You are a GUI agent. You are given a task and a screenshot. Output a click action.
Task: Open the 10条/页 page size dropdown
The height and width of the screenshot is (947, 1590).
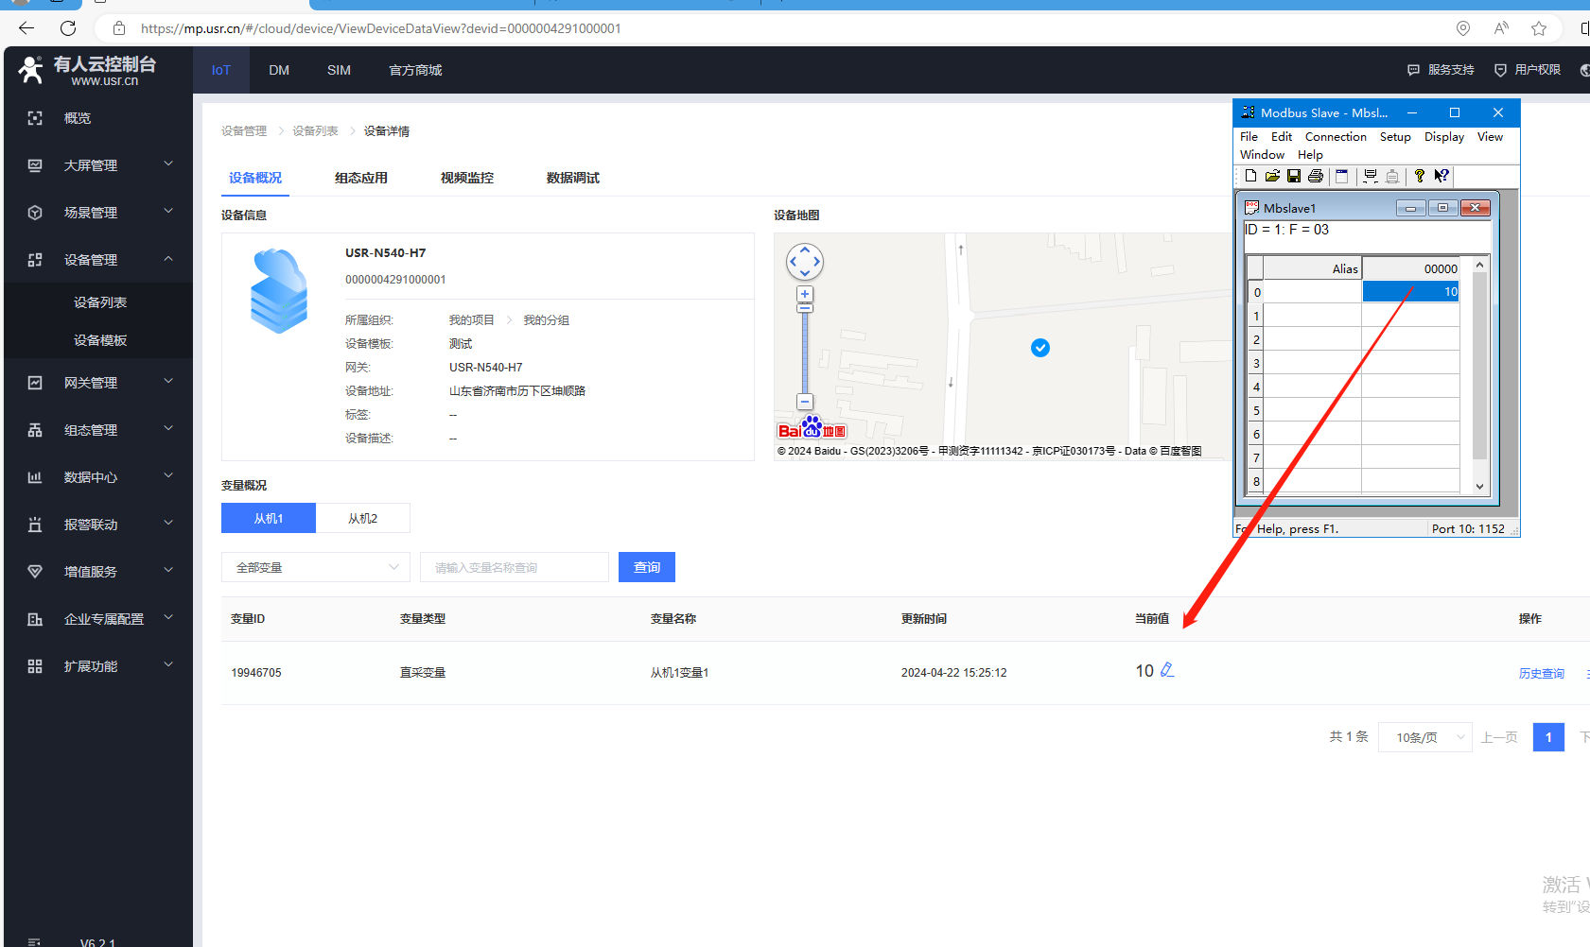tap(1424, 737)
